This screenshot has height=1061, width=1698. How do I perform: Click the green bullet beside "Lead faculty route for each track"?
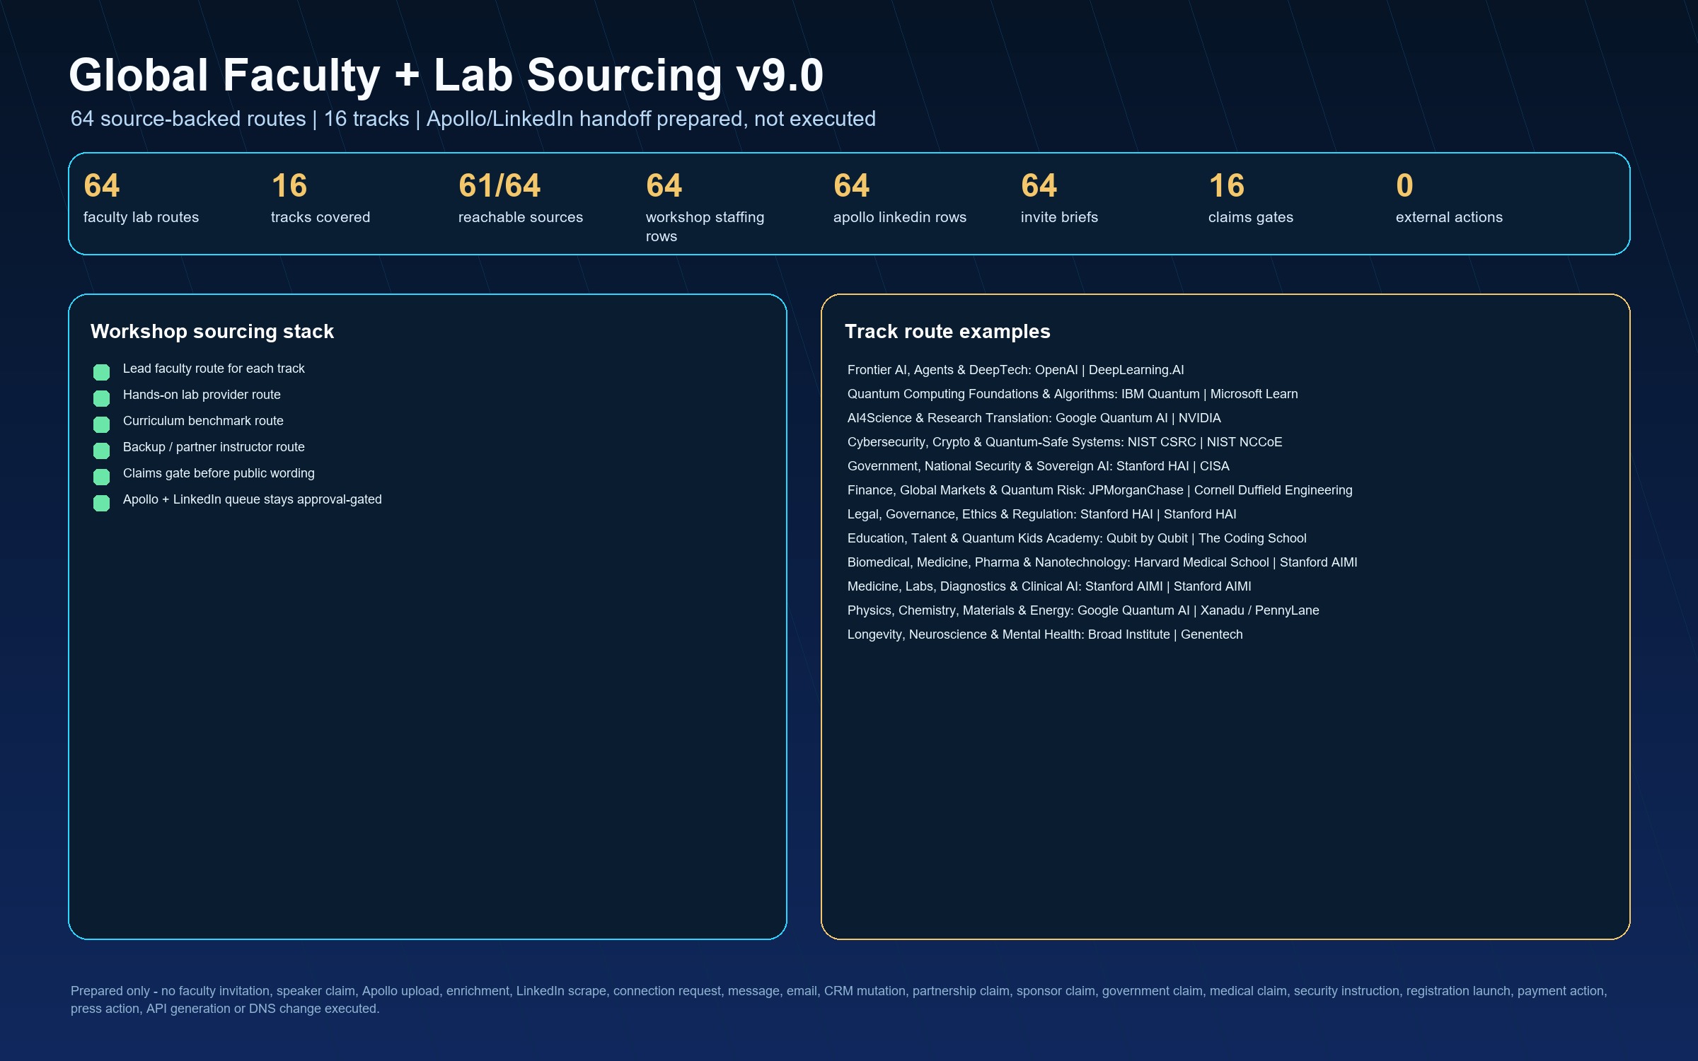[101, 372]
